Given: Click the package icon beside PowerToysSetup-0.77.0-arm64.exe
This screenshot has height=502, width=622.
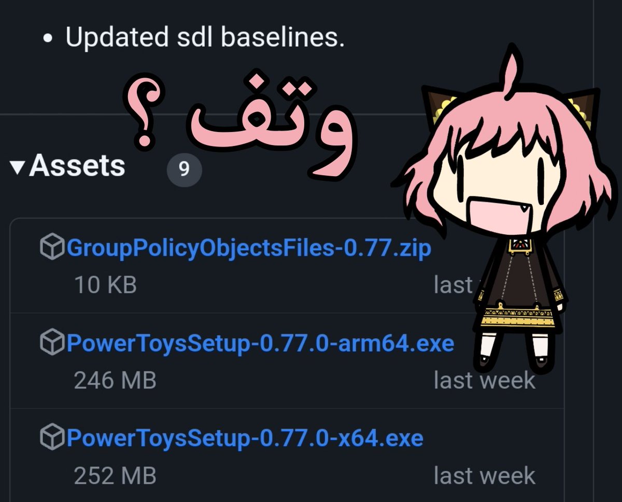Looking at the screenshot, I should click(52, 342).
